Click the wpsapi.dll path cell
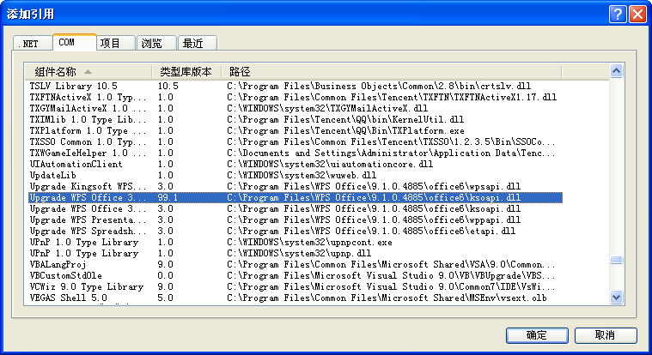Screen dimensions: 652x355 [374, 186]
